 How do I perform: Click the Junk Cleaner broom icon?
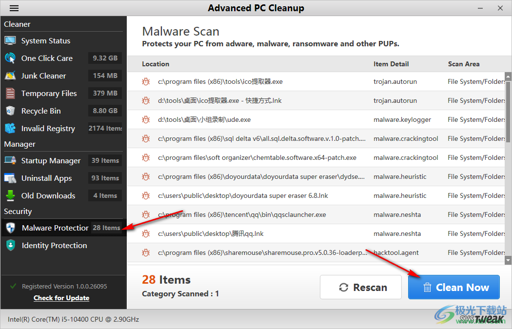[x=10, y=76]
